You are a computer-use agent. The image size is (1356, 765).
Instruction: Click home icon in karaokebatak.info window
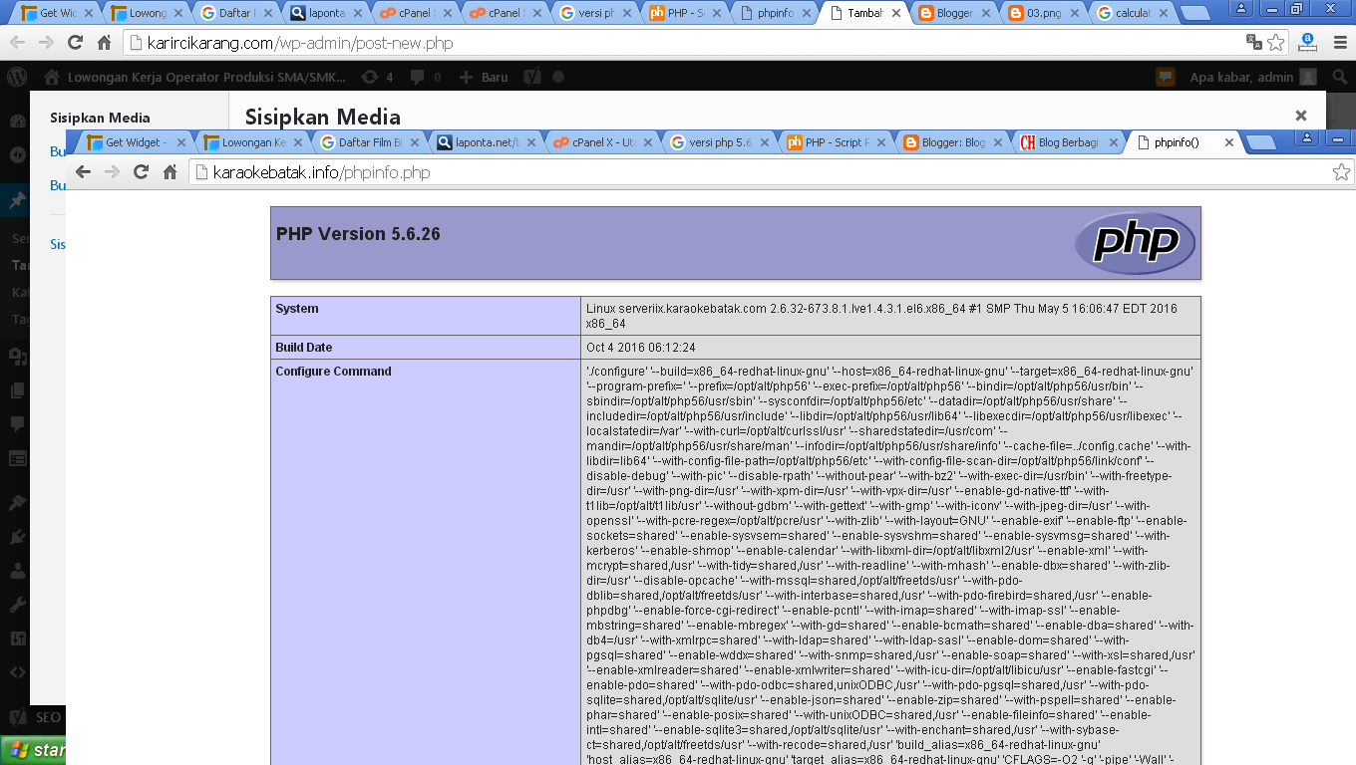(170, 171)
